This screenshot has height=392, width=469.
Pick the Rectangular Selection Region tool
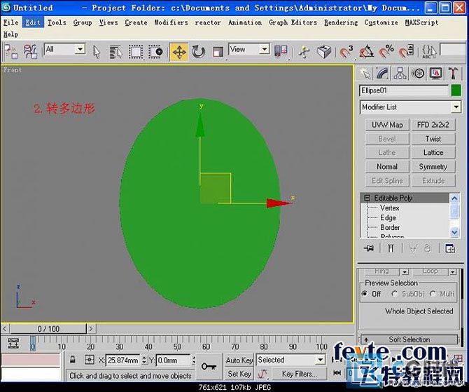coord(136,52)
